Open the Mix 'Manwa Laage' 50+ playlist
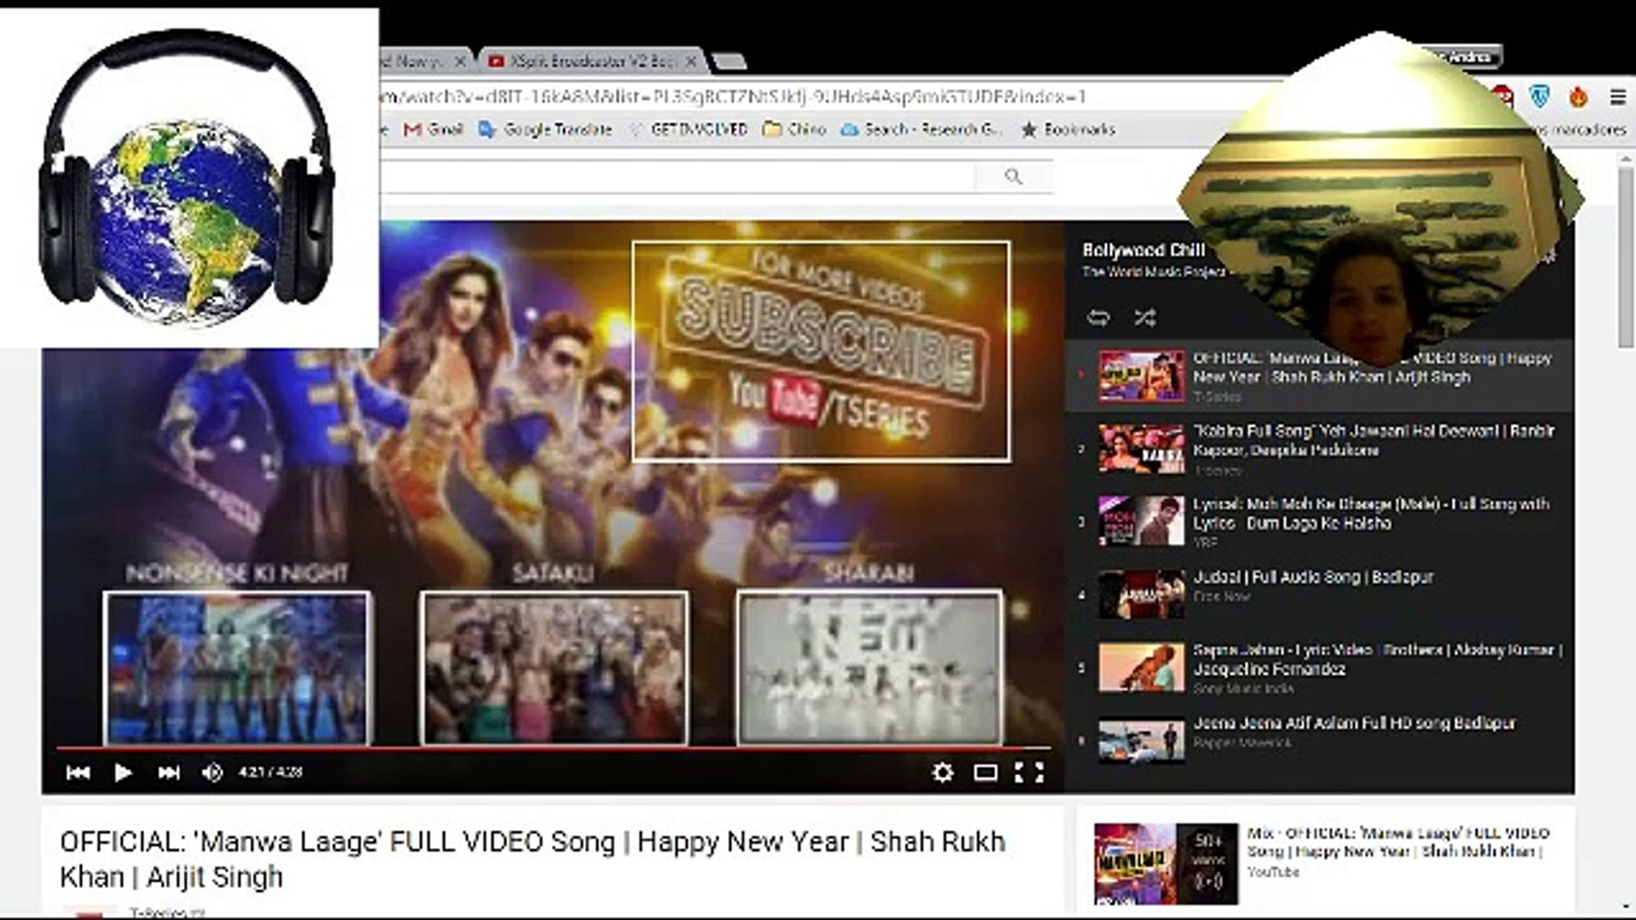Viewport: 1636px width, 920px height. (1166, 862)
